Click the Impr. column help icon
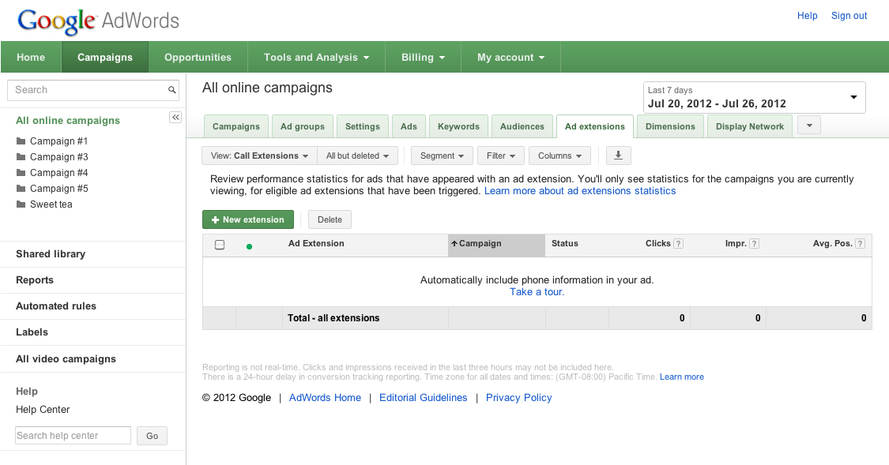 click(x=754, y=244)
